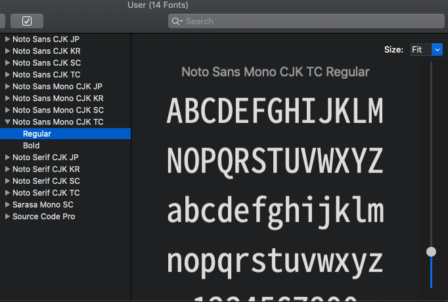This screenshot has height=302, width=448.
Task: Click the magnifier icon in search field
Action: coord(177,21)
